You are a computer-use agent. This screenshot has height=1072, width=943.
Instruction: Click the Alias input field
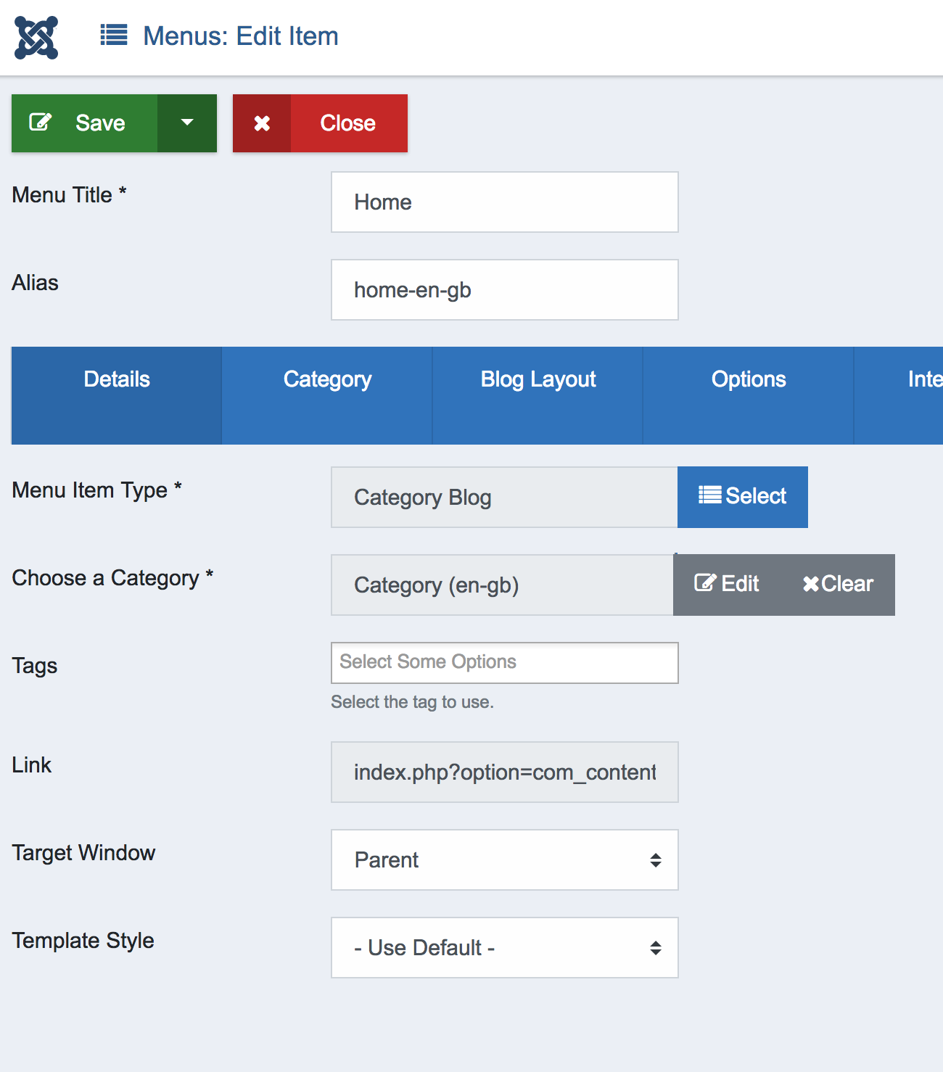(505, 290)
